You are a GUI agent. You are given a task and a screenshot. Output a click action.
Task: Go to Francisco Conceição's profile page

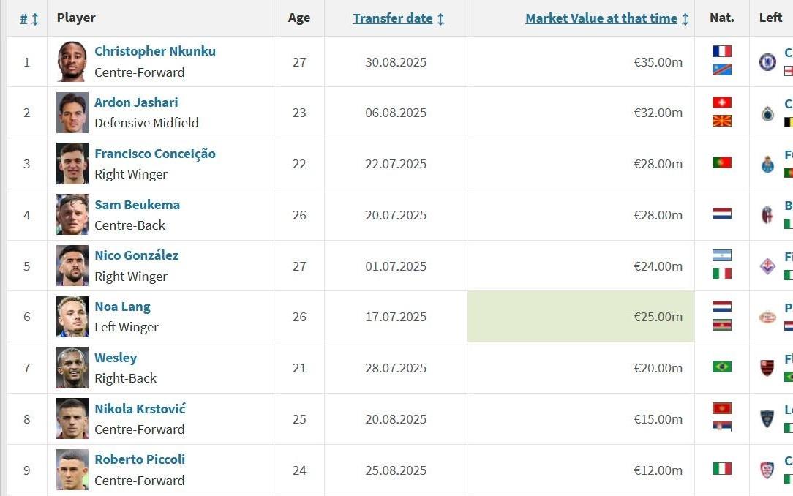[x=155, y=154]
